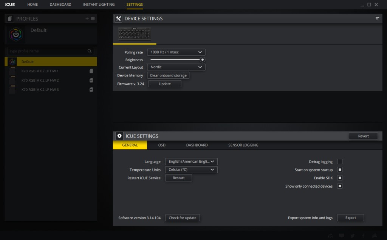Click the Device Settings wrench icon

118,18
